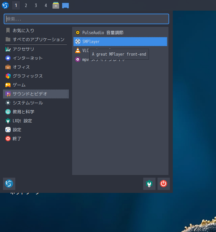Screen dimensions: 216x232
Task: Click the サウンドとビデオ category icon
Action: 8,94
